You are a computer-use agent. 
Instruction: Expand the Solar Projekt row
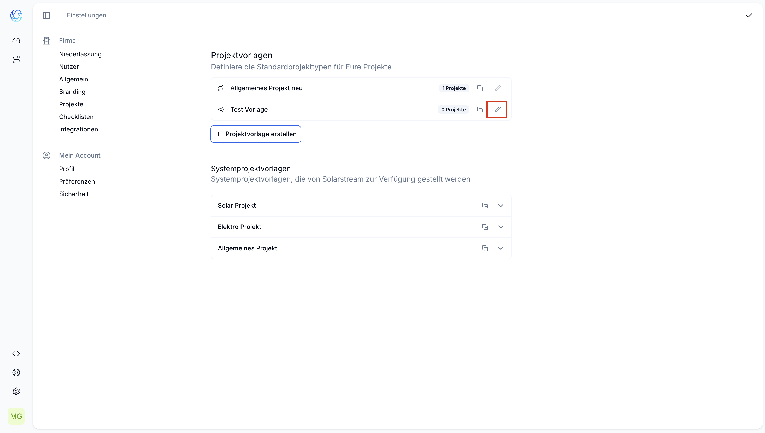coord(500,206)
